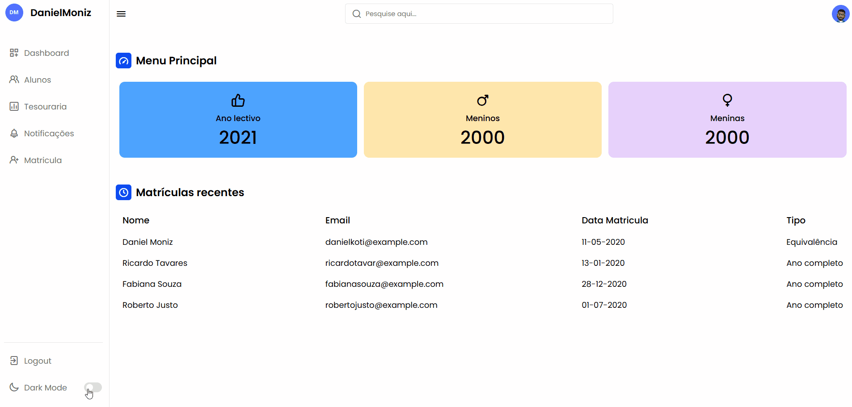Click the Notificações bell icon
852x407 pixels.
(x=14, y=133)
